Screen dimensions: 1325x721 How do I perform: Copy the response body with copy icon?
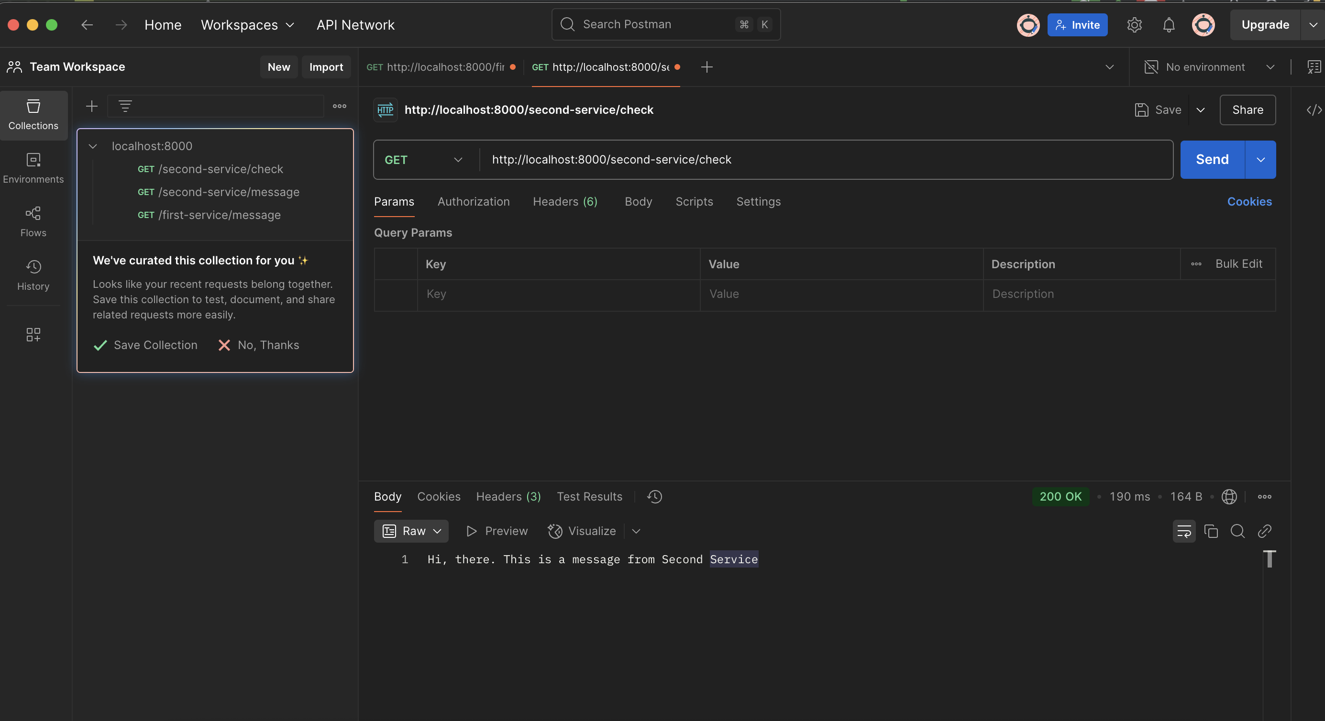pos(1211,531)
